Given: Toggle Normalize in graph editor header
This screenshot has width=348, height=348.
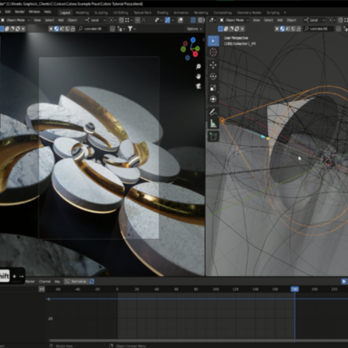Looking at the screenshot, I should [76, 281].
